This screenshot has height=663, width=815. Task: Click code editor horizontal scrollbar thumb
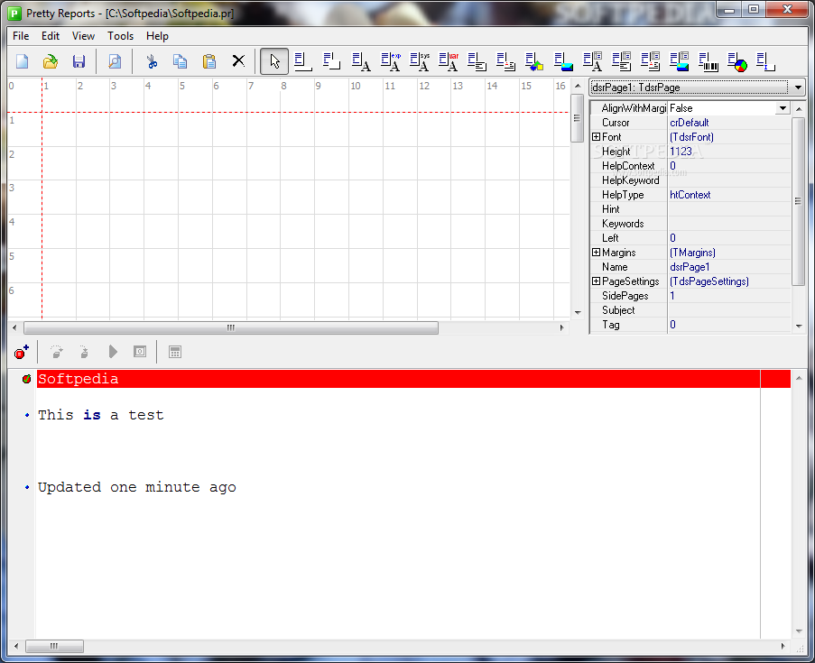[x=54, y=646]
